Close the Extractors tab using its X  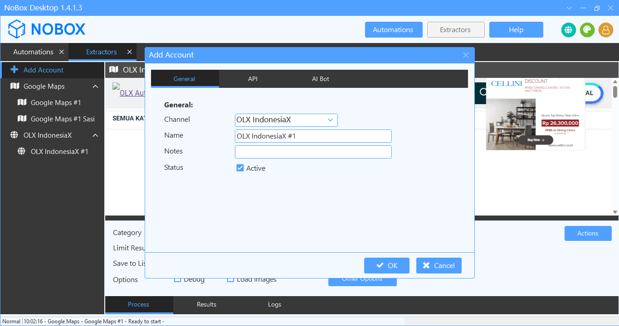pyautogui.click(x=130, y=52)
